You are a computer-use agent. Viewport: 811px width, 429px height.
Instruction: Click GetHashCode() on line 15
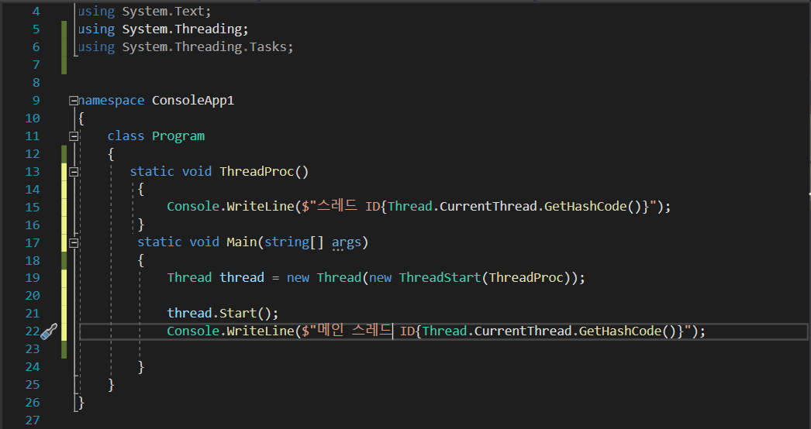click(593, 207)
